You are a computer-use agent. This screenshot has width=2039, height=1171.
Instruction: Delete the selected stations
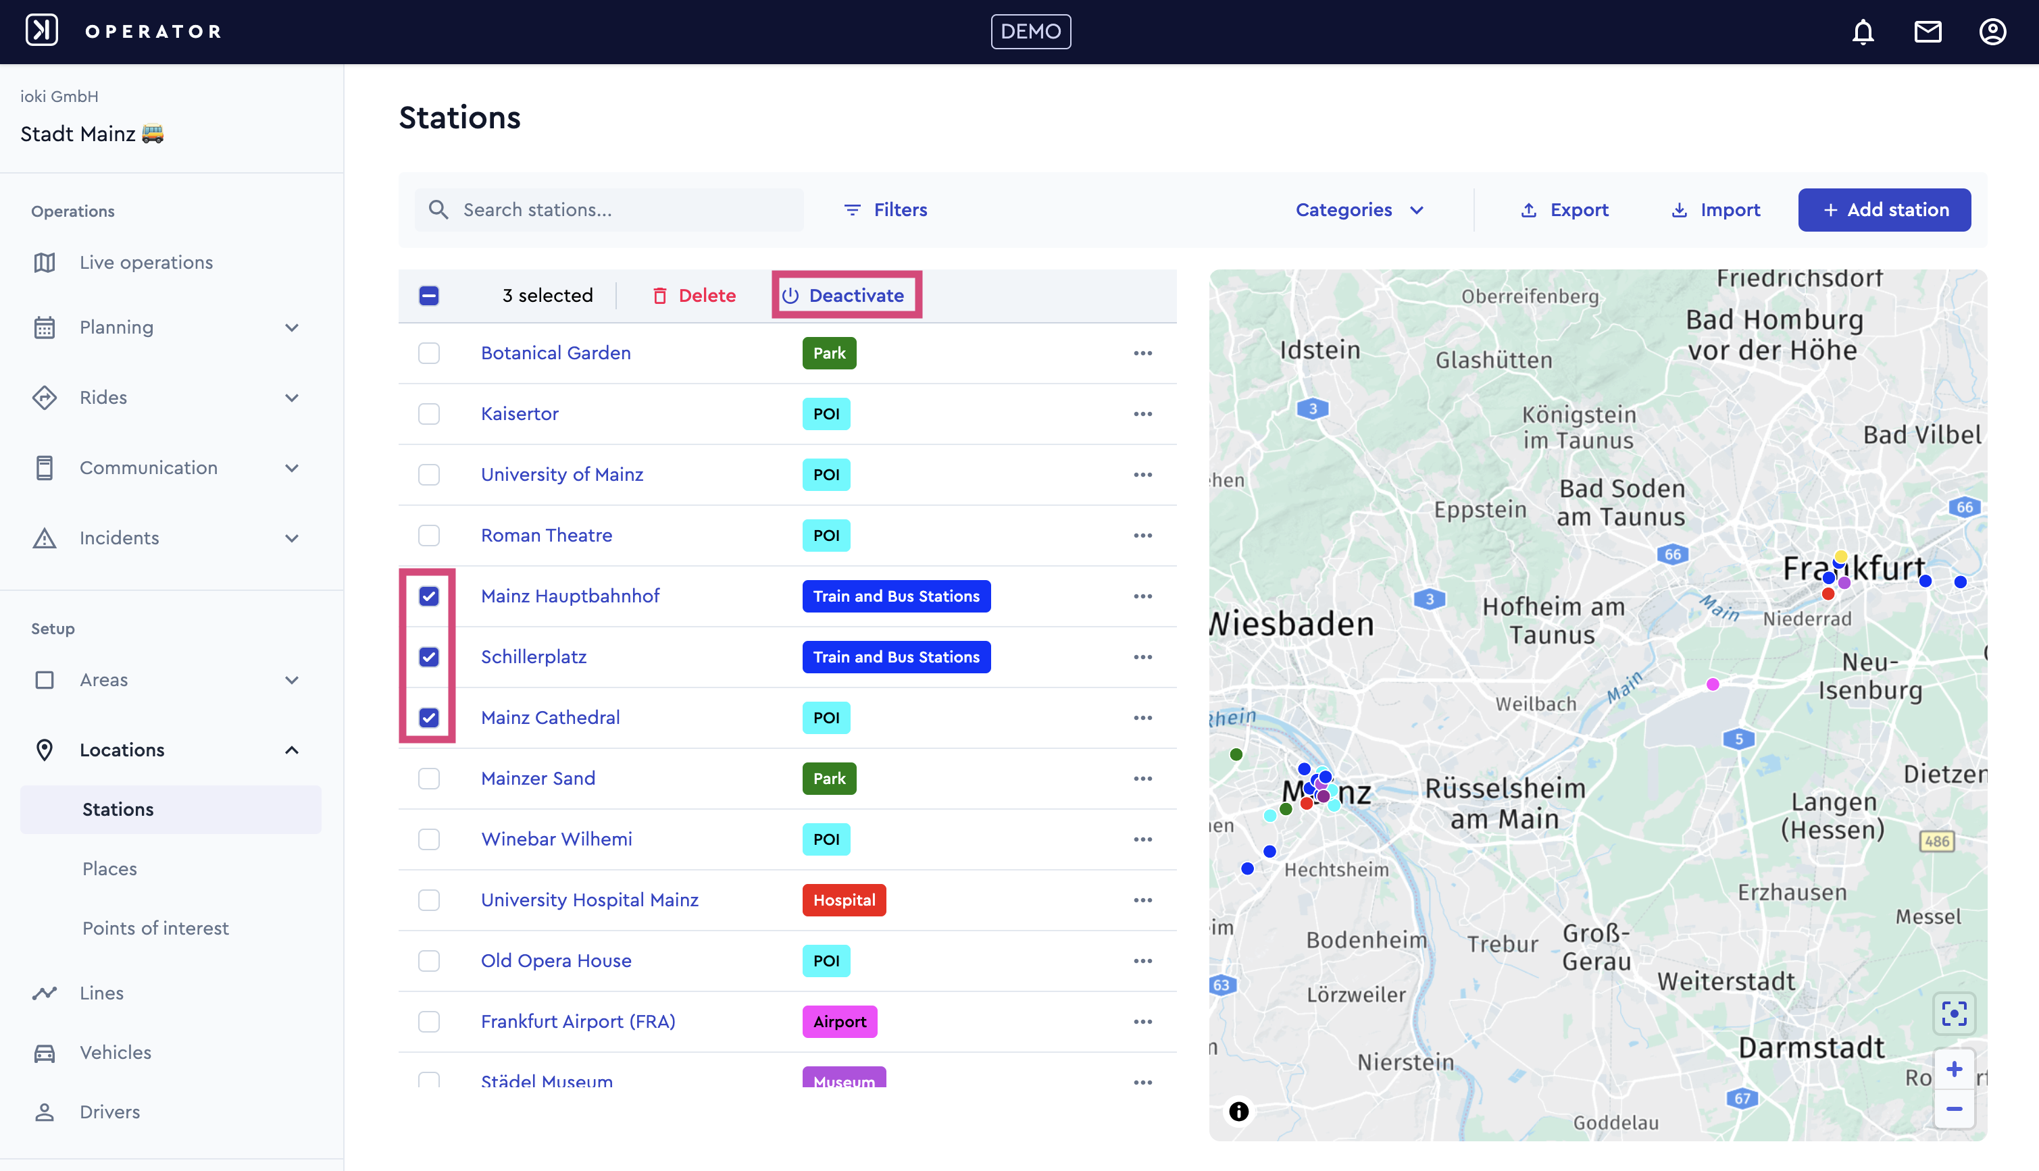(693, 296)
